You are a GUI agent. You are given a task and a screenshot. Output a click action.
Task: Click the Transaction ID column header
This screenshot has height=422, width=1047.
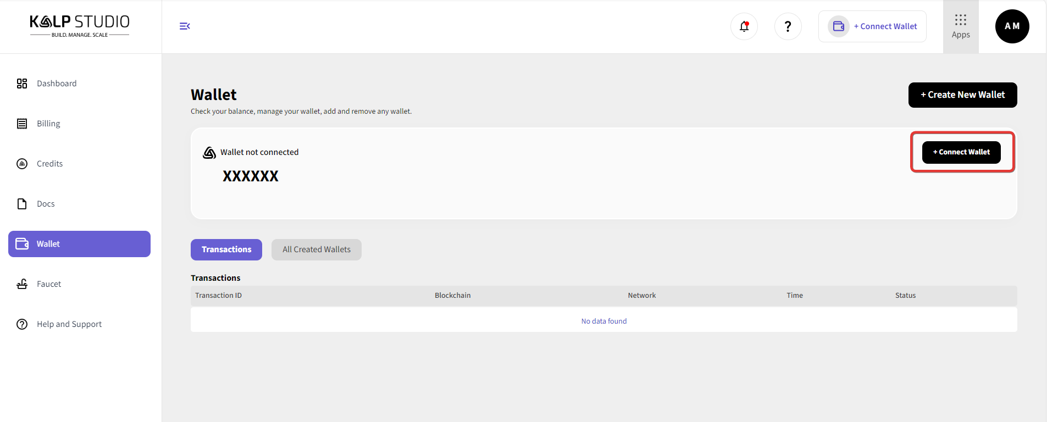coord(218,296)
